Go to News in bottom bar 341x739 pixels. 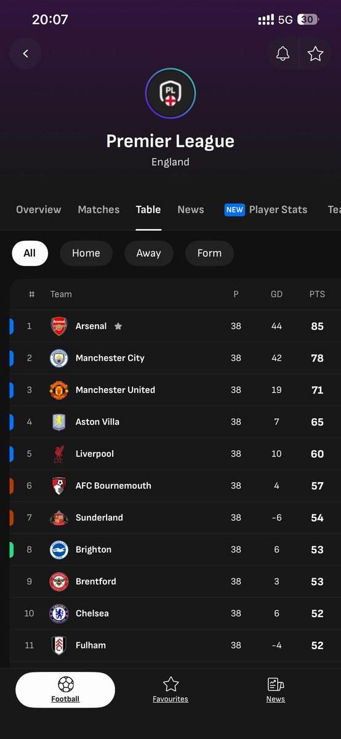(x=276, y=690)
